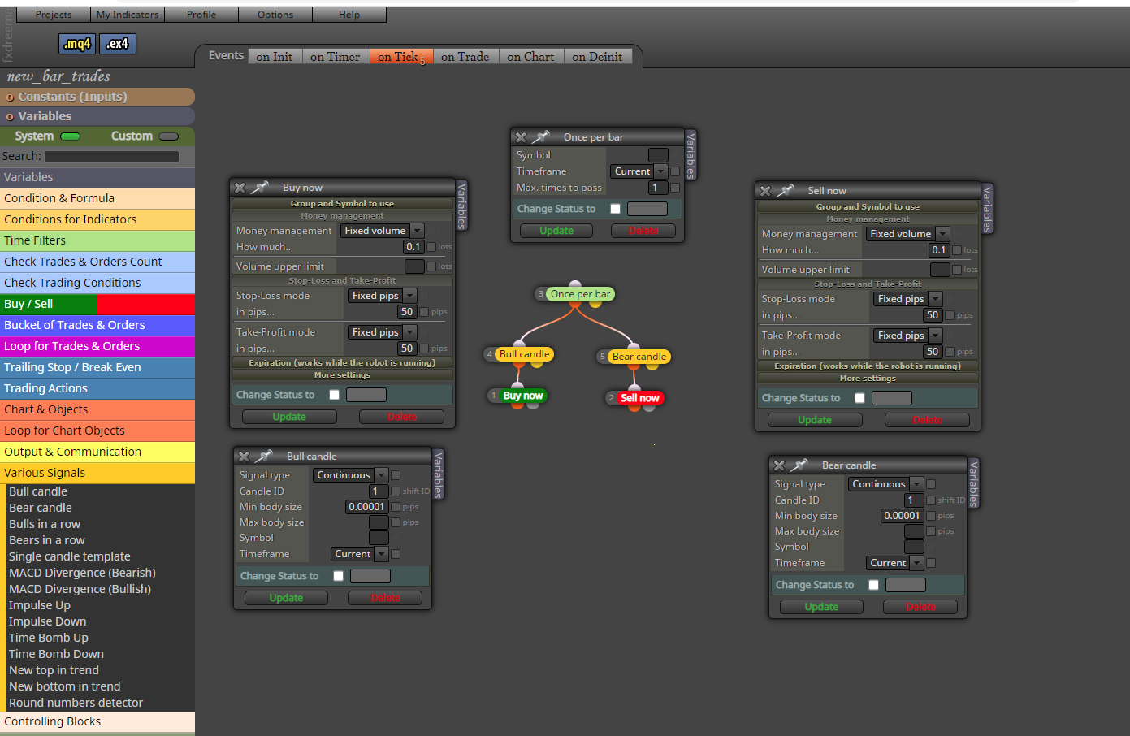Open the My Indicators menu
The image size is (1130, 736).
click(x=128, y=15)
